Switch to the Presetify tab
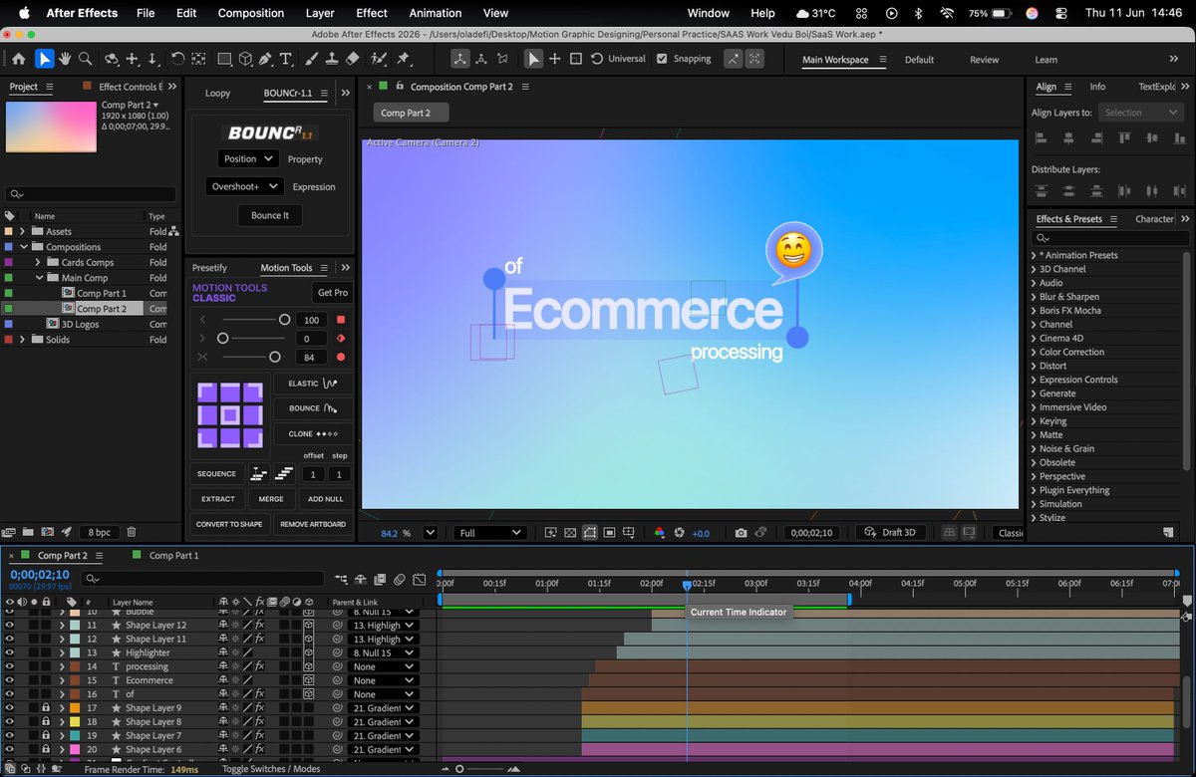 (x=209, y=268)
